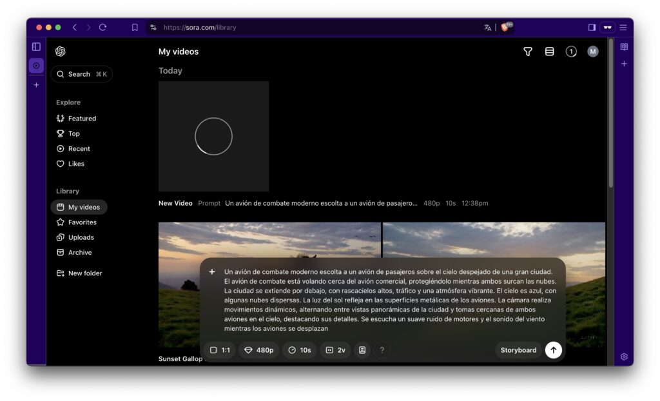The width and height of the screenshot is (660, 401).
Task: Add item with right sidebar plus icon
Action: coord(624,64)
